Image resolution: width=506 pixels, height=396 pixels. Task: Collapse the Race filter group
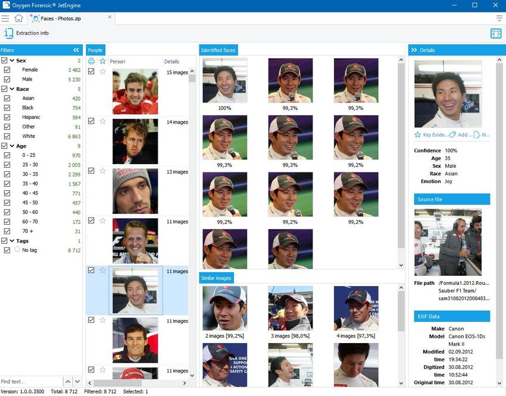(x=12, y=89)
